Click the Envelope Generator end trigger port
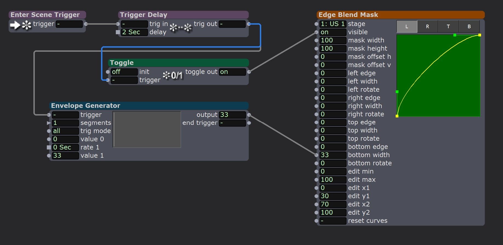 pyautogui.click(x=249, y=123)
